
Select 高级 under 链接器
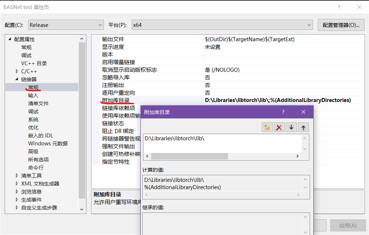33,152
